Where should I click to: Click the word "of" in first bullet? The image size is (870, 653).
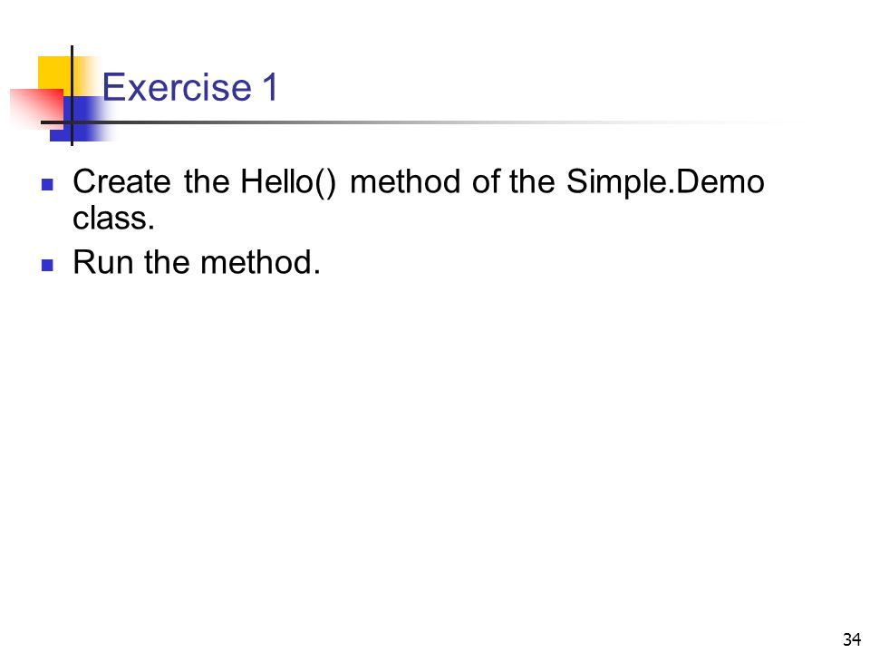[x=484, y=181]
